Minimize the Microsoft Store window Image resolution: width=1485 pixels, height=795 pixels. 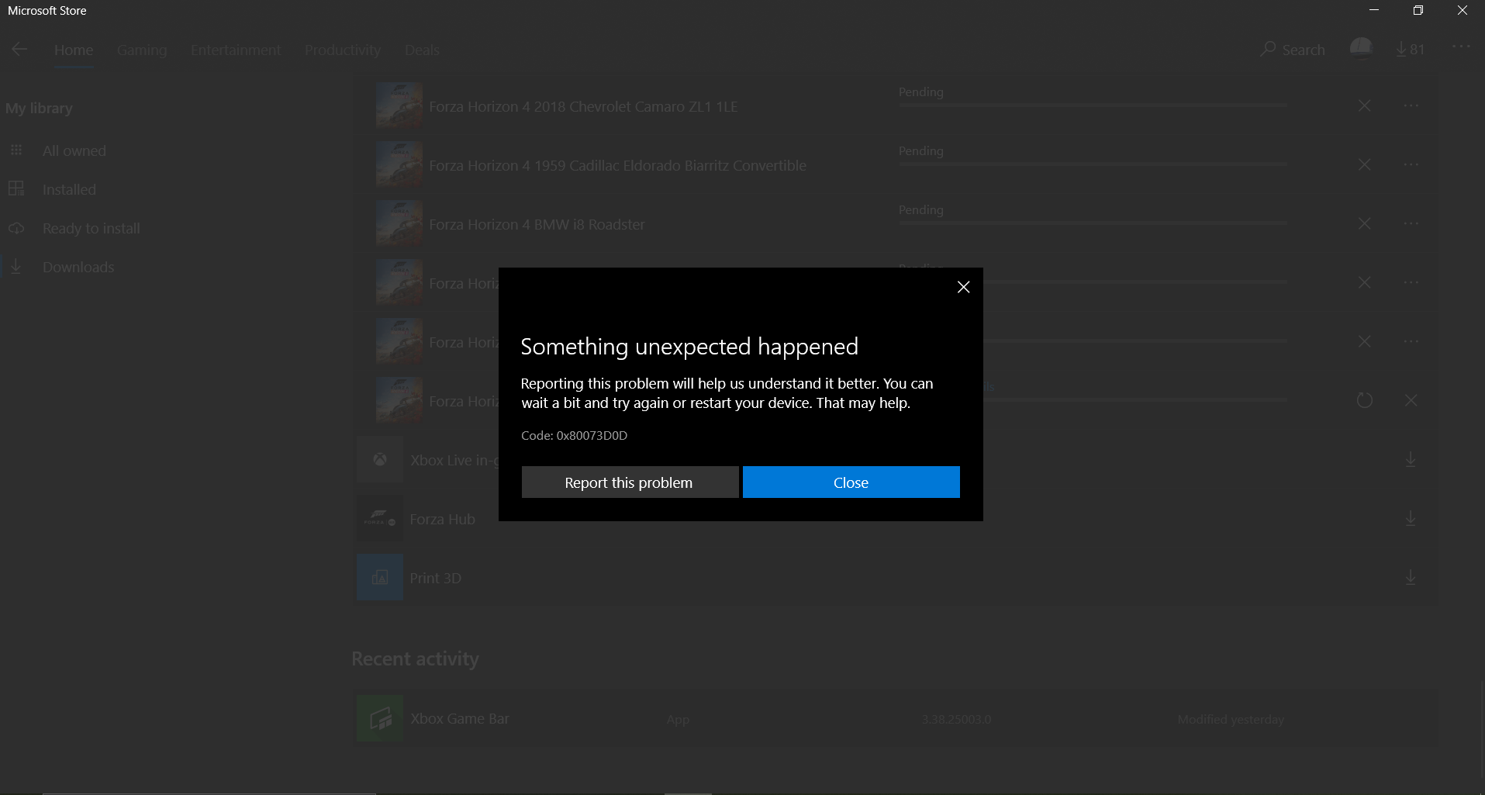point(1374,10)
